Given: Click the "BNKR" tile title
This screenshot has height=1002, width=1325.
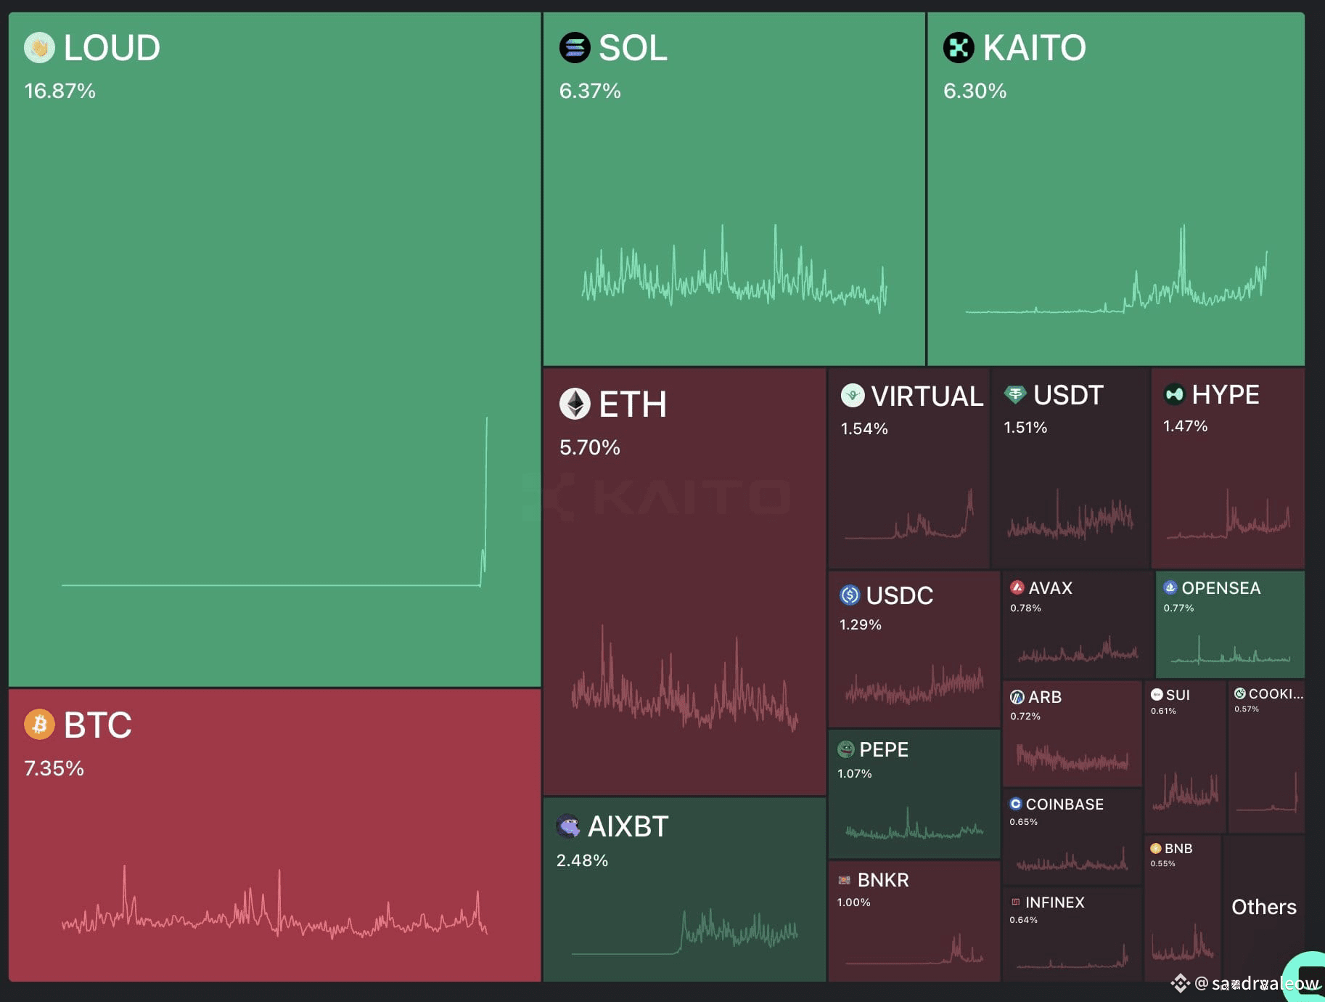Looking at the screenshot, I should [883, 880].
